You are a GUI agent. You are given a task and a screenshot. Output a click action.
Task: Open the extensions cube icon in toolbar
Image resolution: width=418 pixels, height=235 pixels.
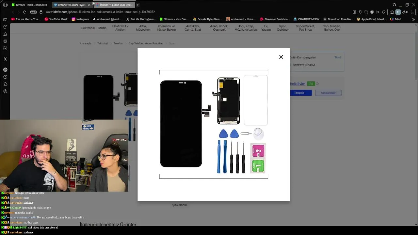click(x=392, y=12)
